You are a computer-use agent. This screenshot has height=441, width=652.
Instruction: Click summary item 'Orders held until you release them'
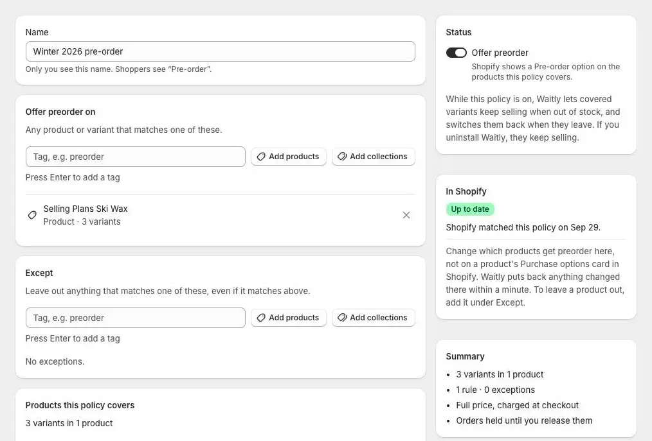point(524,420)
